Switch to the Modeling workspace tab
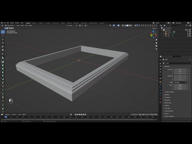This screenshot has width=192, height=144. [x=34, y=23]
